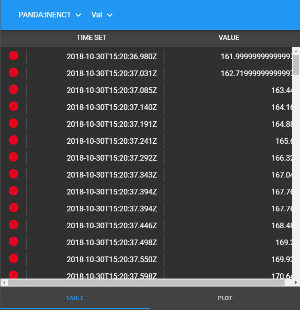Image resolution: width=300 pixels, height=310 pixels.
Task: Select timestamp cell 2018-10-30T15:20:37.498Z
Action: pyautogui.click(x=112, y=242)
